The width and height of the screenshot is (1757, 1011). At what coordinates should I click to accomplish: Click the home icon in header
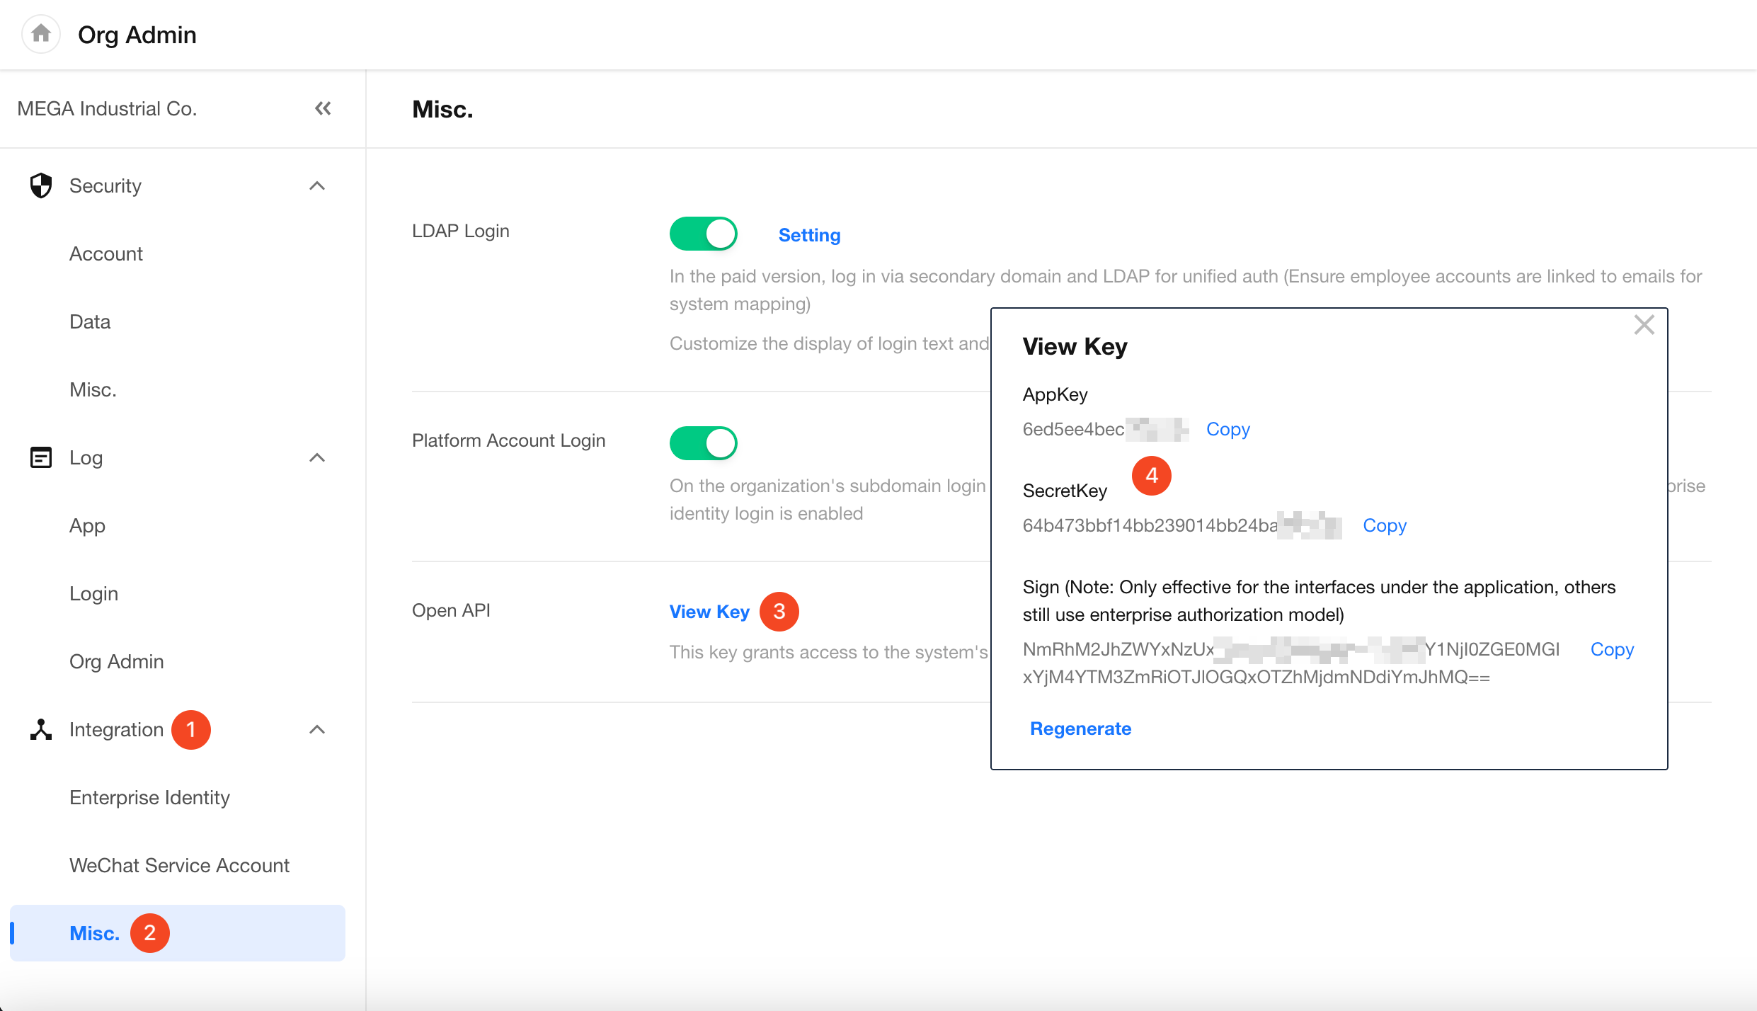tap(41, 33)
